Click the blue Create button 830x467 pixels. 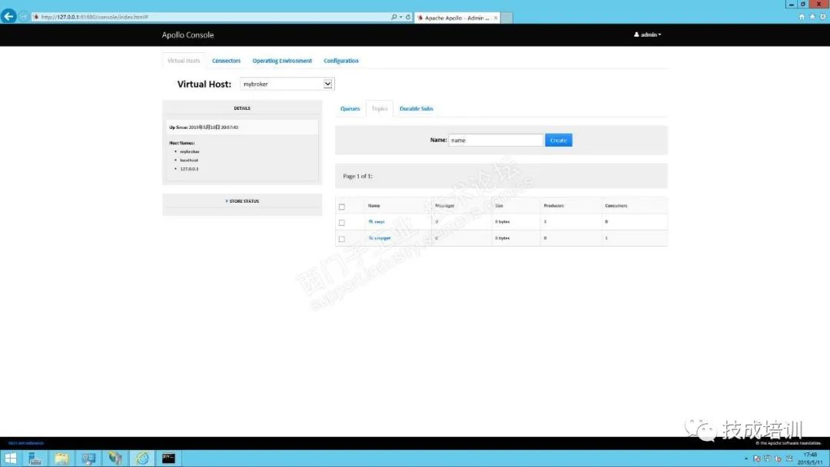559,140
